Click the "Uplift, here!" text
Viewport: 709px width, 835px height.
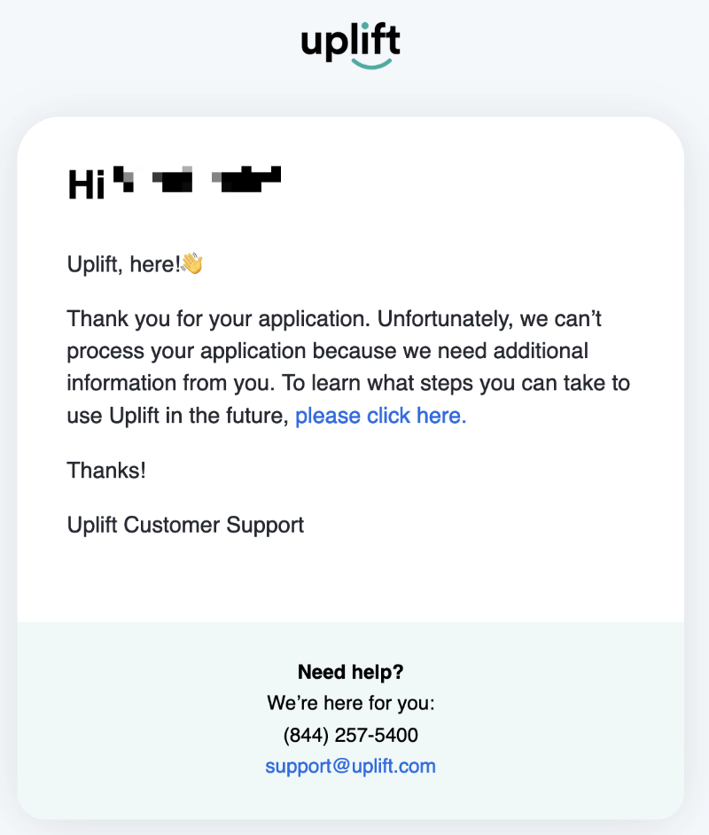(124, 264)
